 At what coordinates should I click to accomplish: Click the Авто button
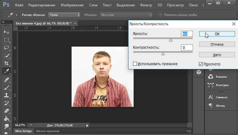tap(217, 55)
